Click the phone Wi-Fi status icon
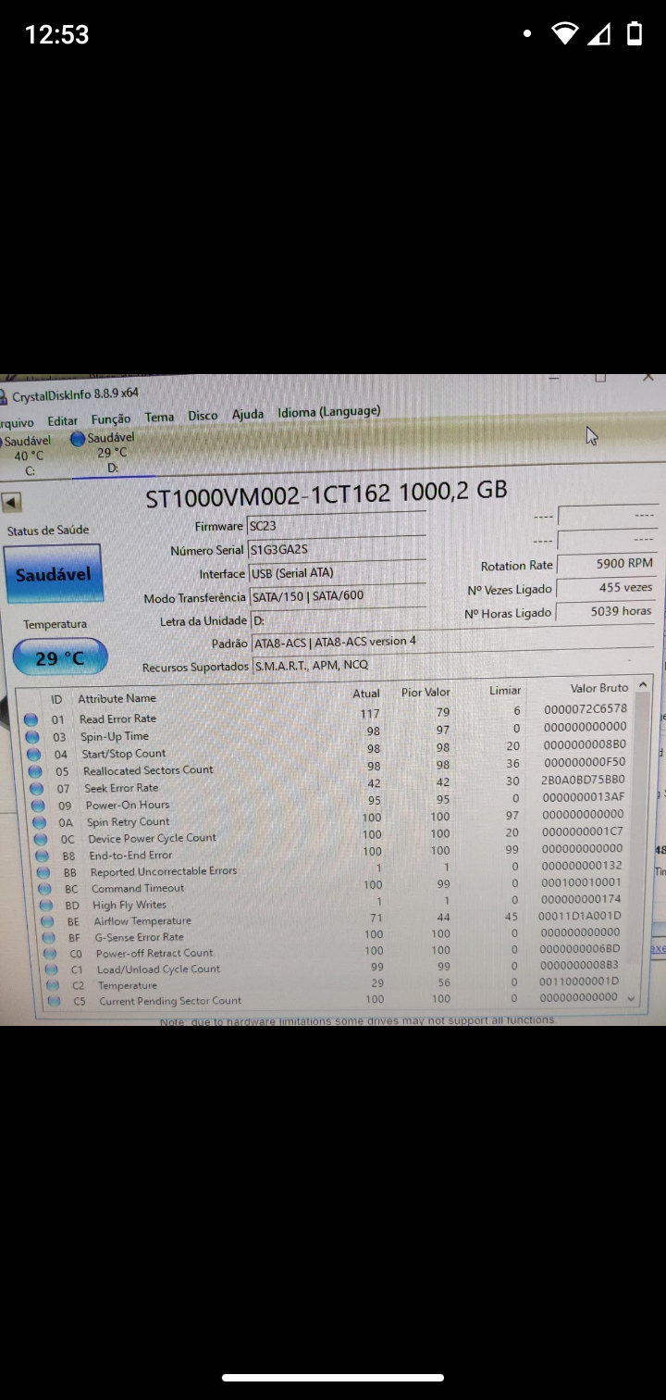Screen dimensions: 666x1400 tap(564, 34)
